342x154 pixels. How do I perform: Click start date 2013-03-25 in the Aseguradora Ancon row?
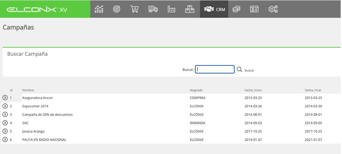253,98
